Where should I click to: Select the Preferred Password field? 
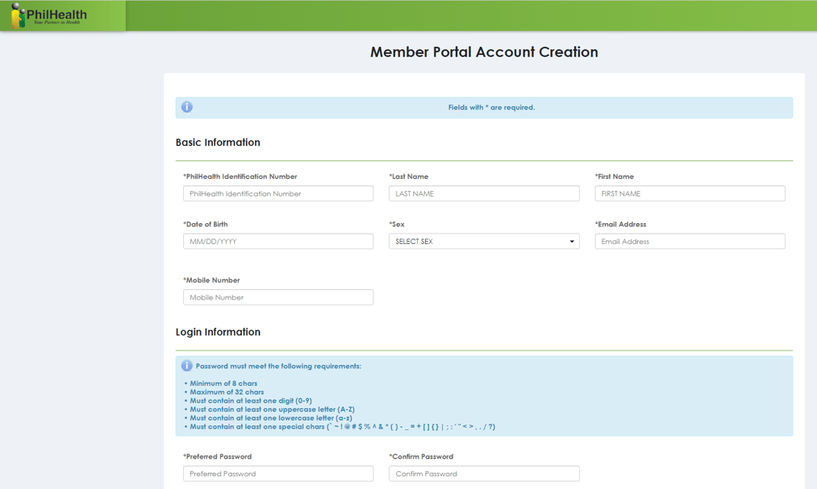(x=278, y=474)
